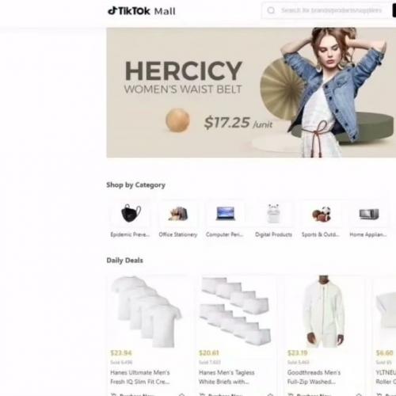Open the Home Appliances microwave icon
Image resolution: width=396 pixels, height=396 pixels.
[369, 214]
